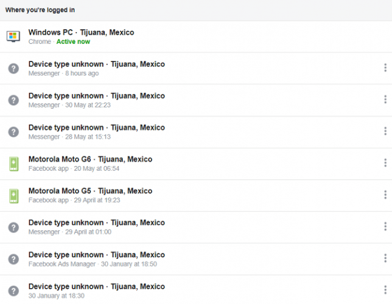Viewport: 392px width, 304px height.
Task: Click the Windows PC monitor icon
Action: tap(13, 36)
